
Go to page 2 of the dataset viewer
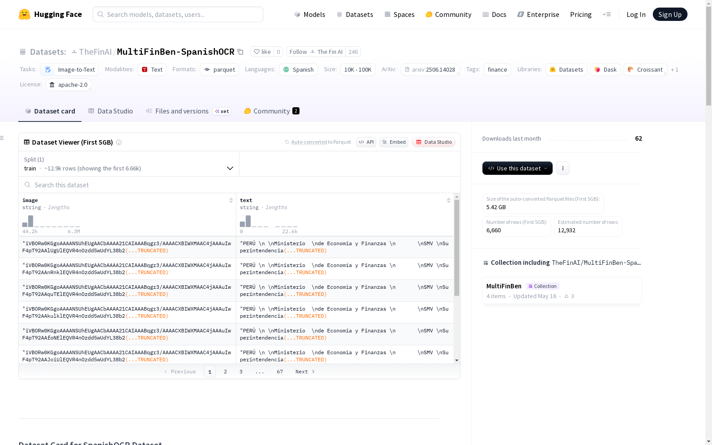(x=225, y=372)
